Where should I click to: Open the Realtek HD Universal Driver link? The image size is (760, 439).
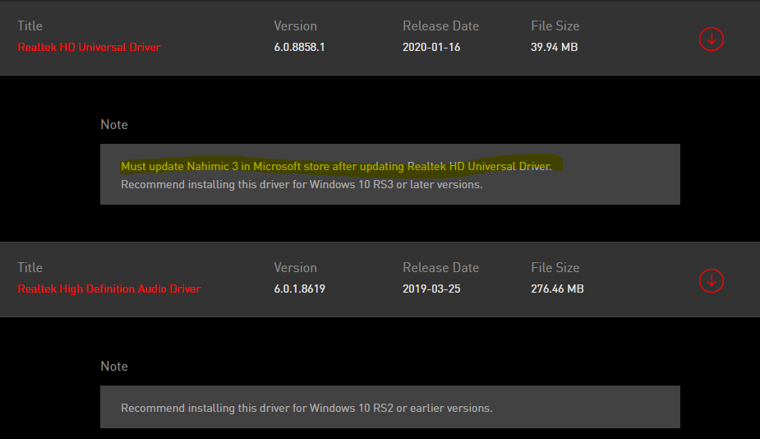(89, 47)
